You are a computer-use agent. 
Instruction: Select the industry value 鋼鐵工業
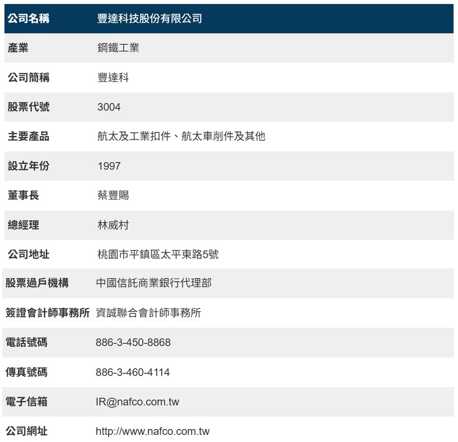pos(118,48)
